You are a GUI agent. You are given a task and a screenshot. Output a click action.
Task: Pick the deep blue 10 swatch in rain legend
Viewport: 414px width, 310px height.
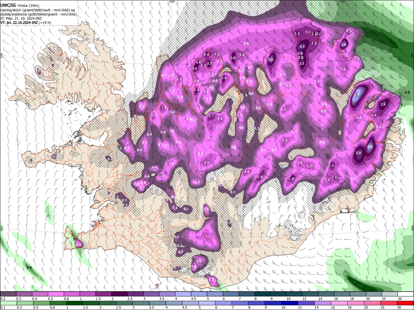click(289, 303)
